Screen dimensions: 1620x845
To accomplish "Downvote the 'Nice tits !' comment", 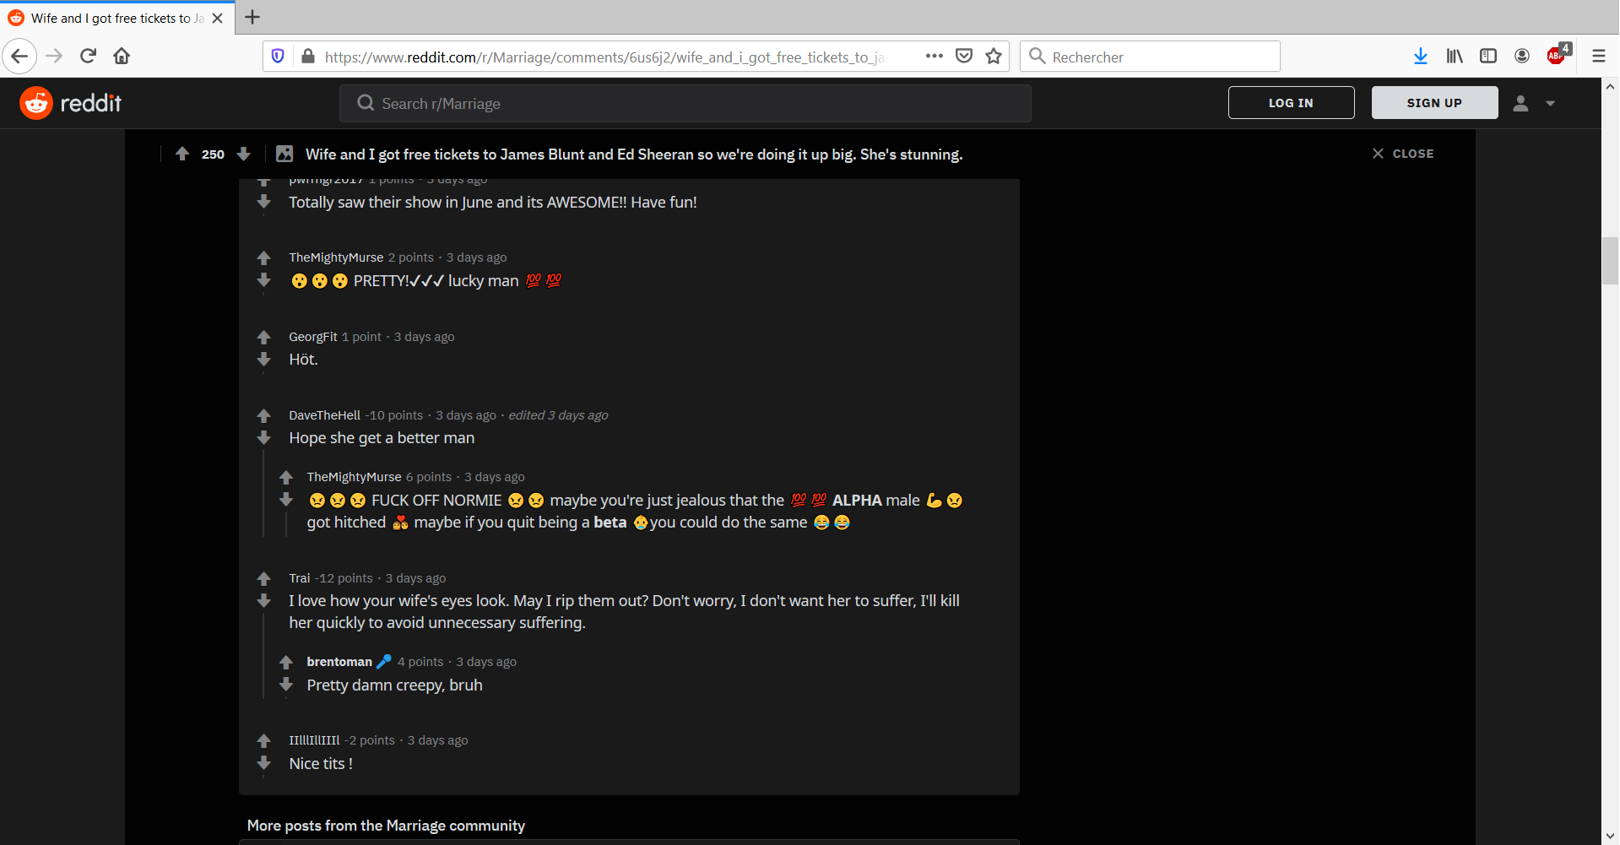I will tap(264, 762).
